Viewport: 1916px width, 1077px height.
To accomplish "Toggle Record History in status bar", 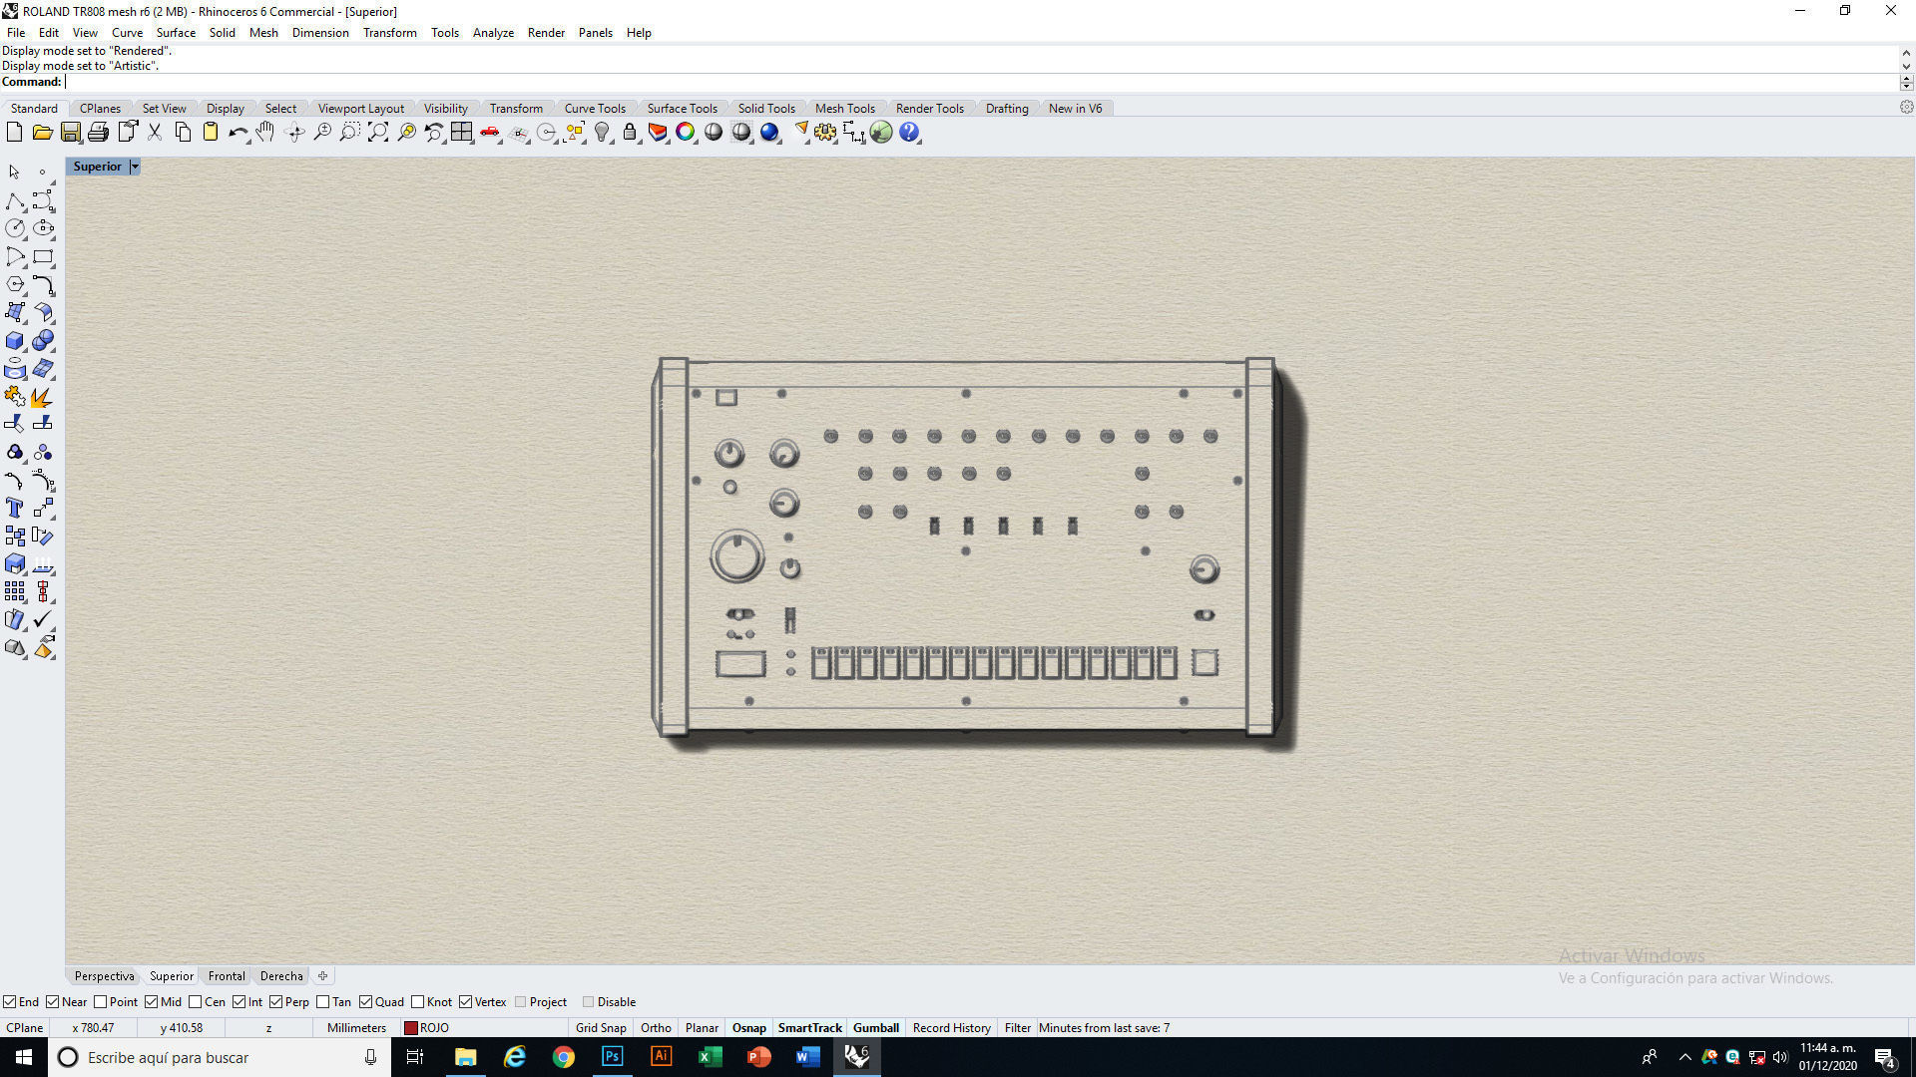I will [951, 1028].
